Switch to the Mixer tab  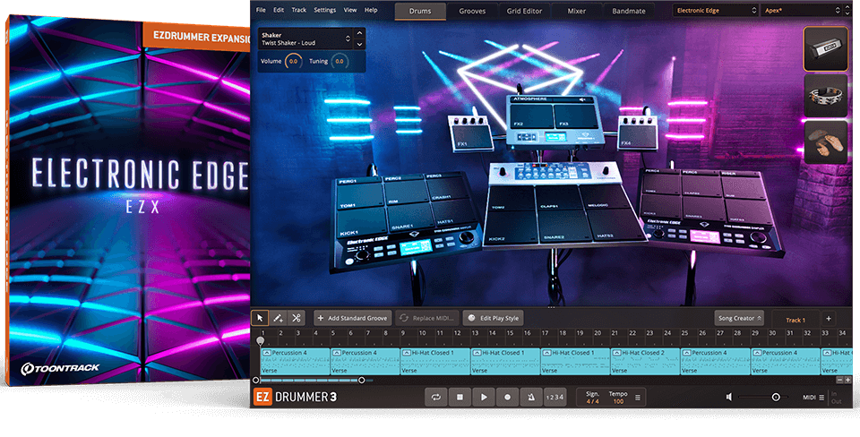577,12
